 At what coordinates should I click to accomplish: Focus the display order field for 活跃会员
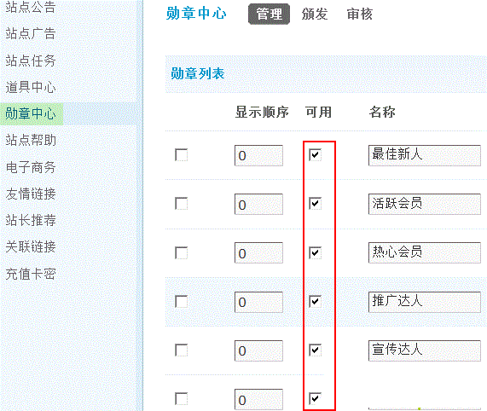(258, 205)
